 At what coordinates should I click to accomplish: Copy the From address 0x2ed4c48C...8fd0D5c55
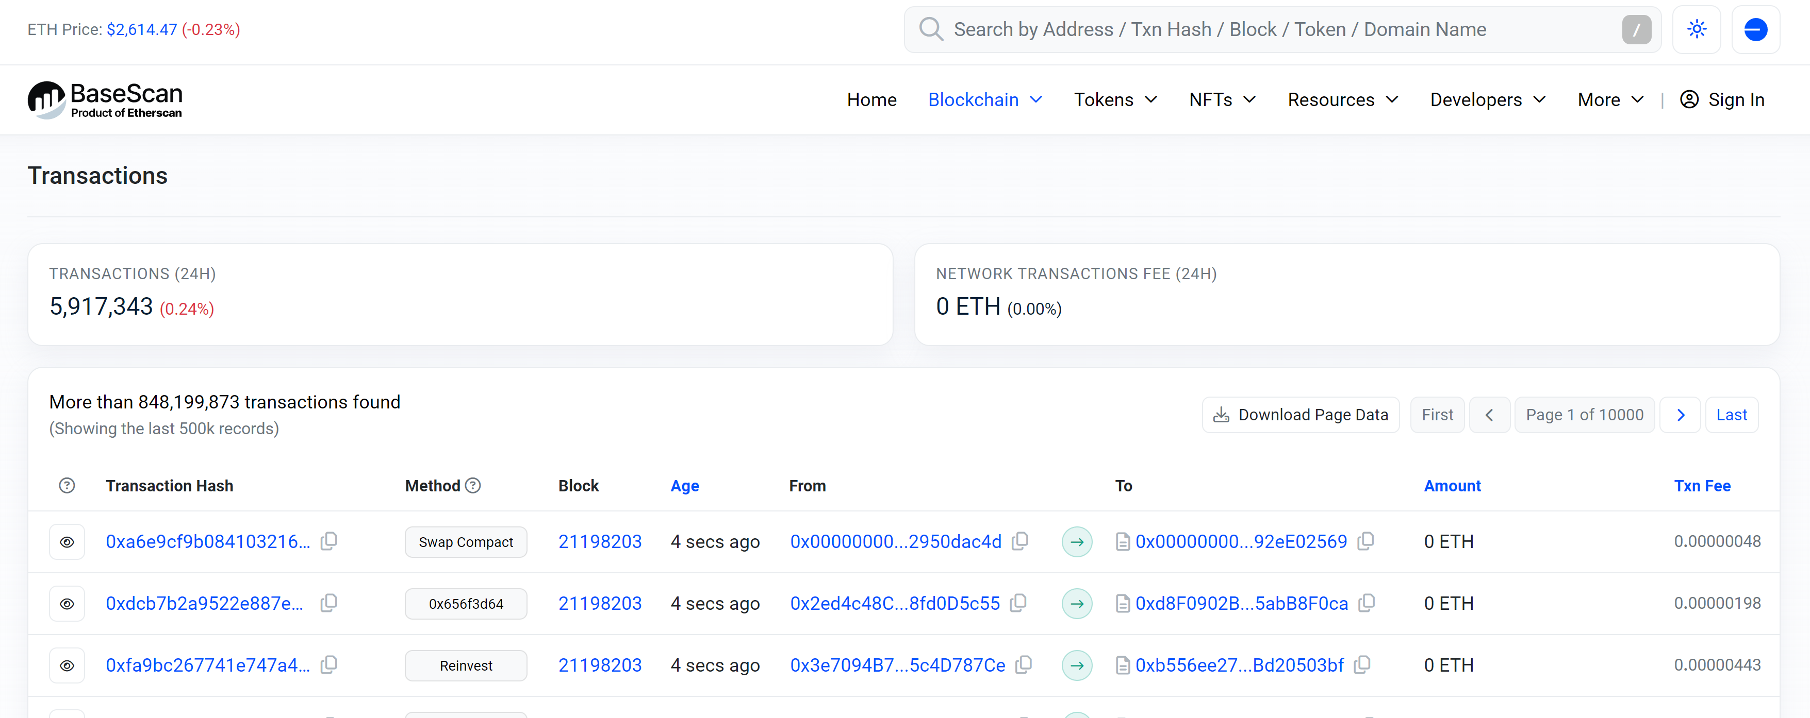pyautogui.click(x=1018, y=603)
